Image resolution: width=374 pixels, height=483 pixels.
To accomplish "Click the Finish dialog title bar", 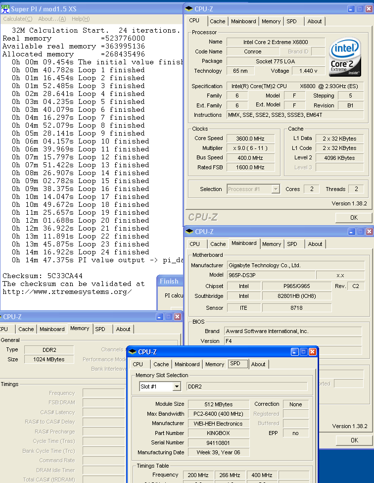I will [x=170, y=281].
